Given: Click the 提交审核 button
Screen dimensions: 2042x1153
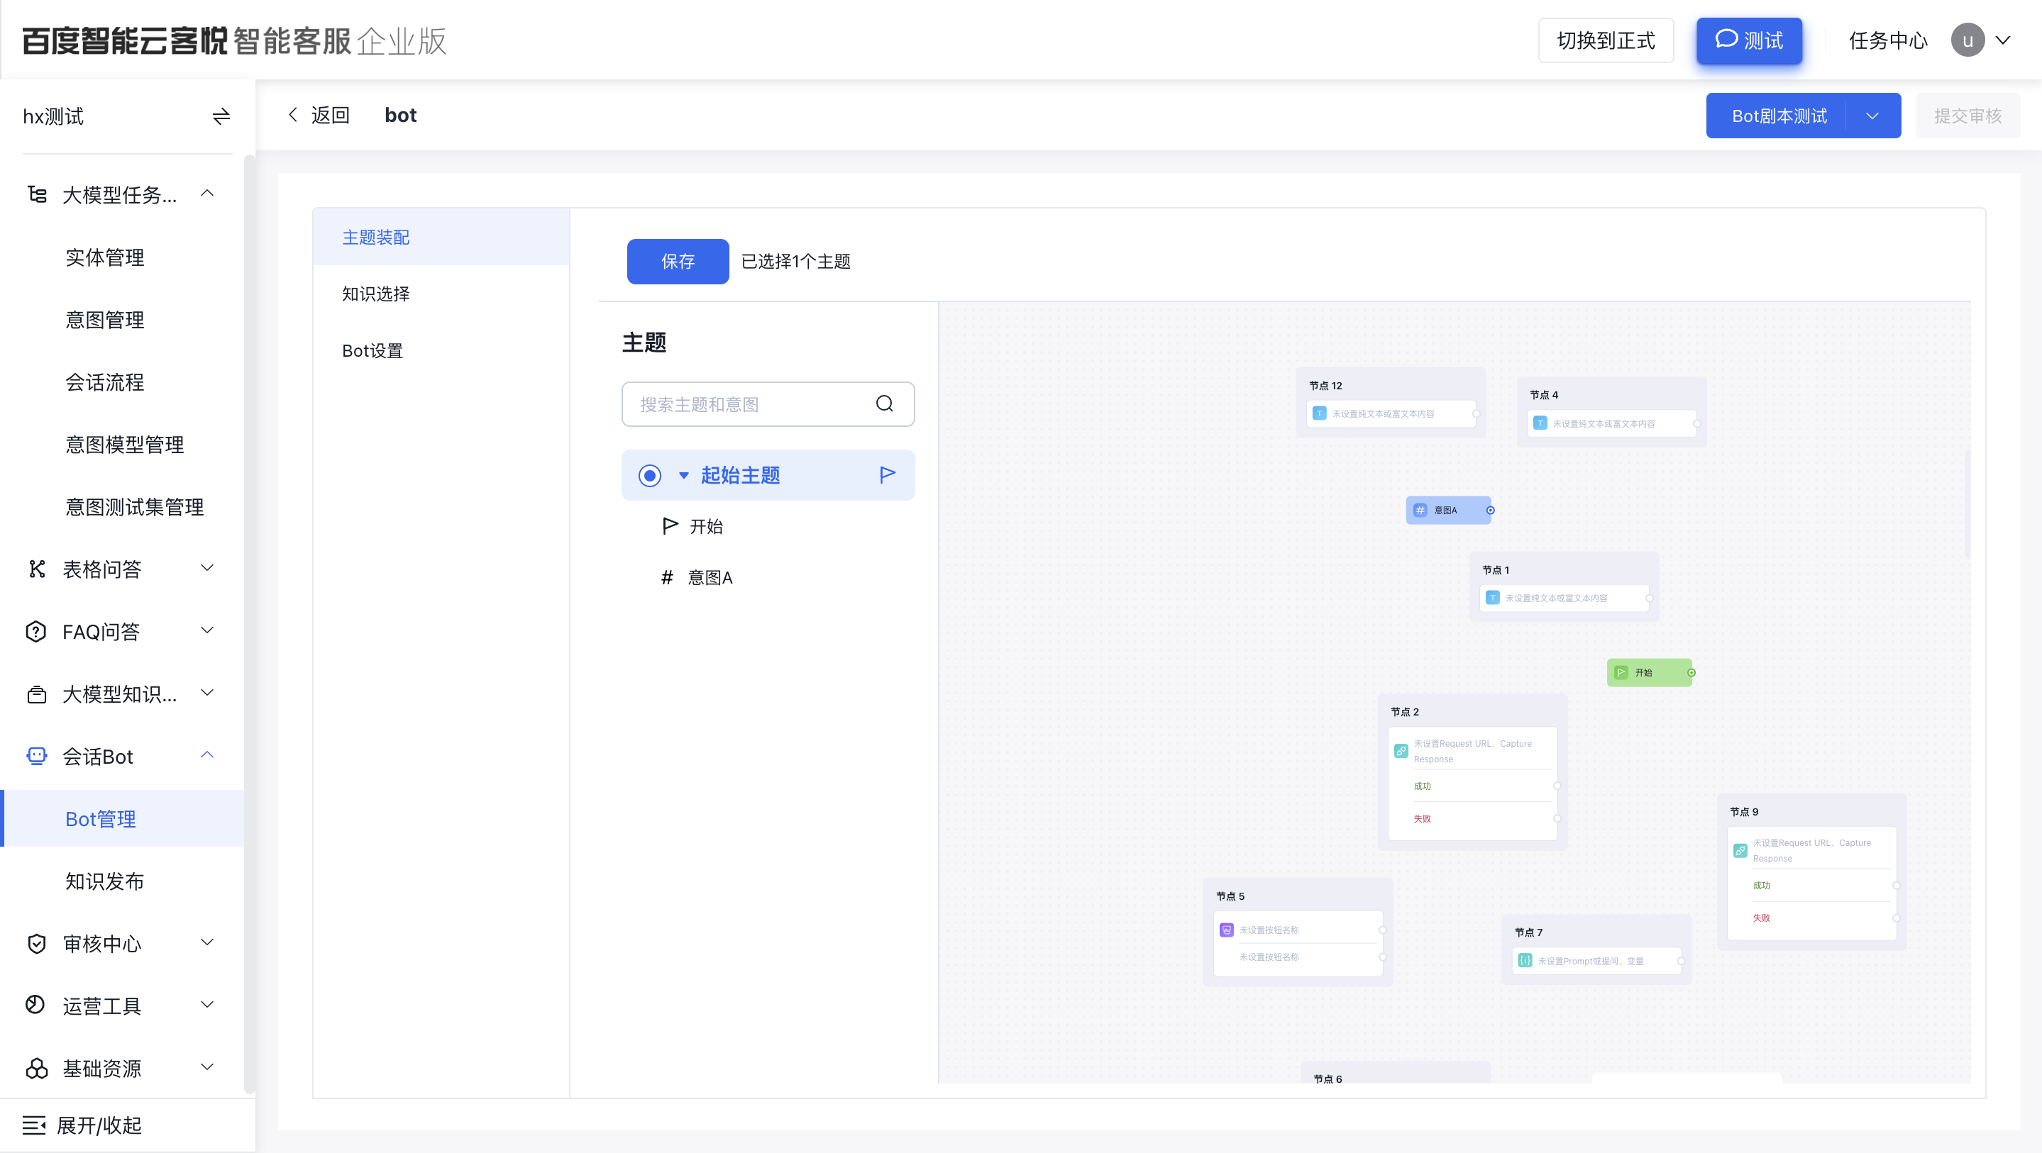Looking at the screenshot, I should [x=1968, y=116].
